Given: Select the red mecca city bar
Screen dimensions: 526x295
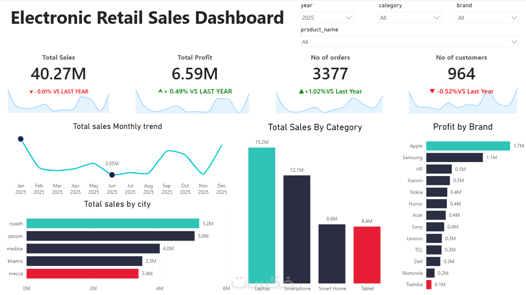Looking at the screenshot, I should tap(83, 274).
